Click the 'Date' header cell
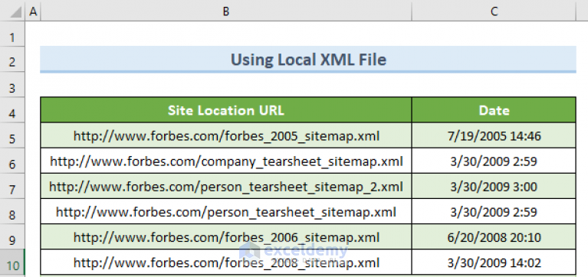588x277 pixels. [494, 110]
